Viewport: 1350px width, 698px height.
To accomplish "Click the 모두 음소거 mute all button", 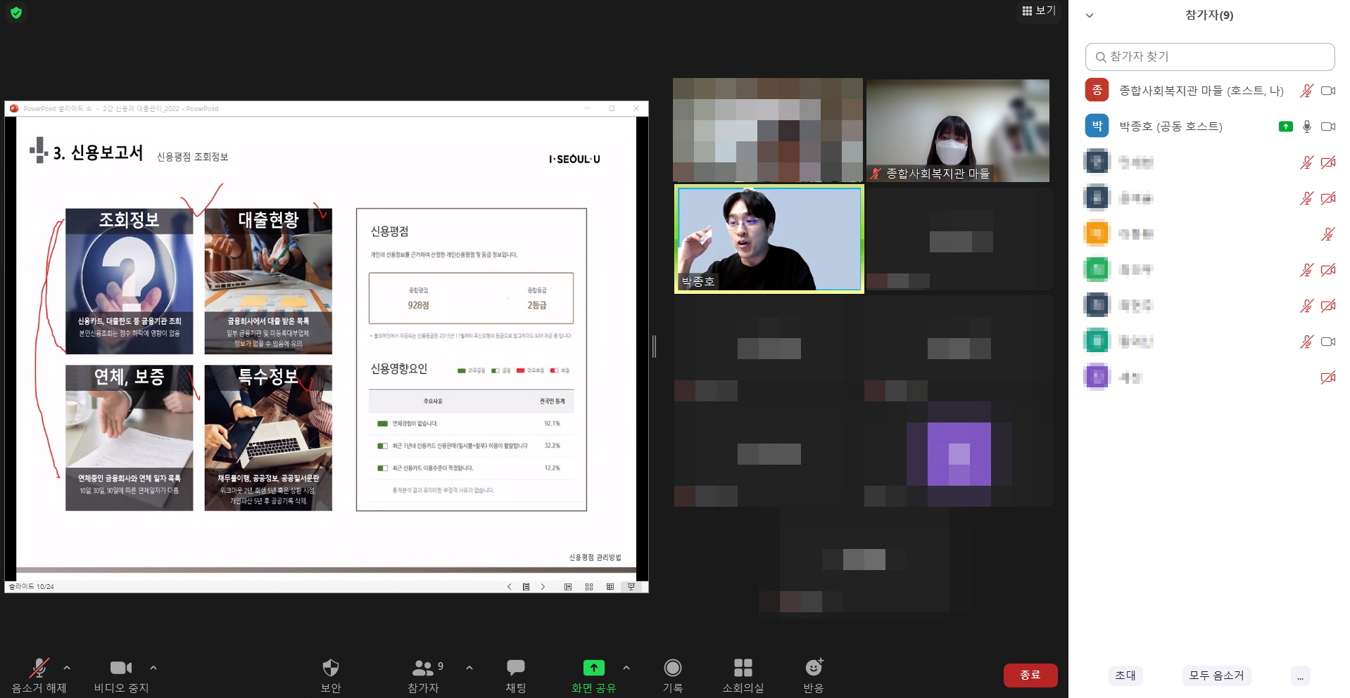I will point(1216,676).
